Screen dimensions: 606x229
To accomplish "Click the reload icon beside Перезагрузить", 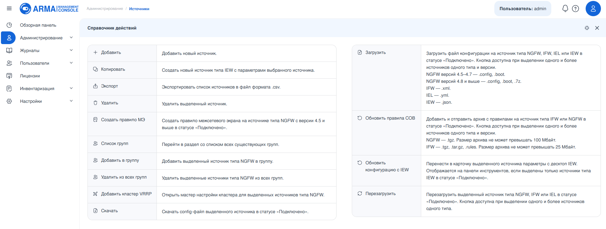I will click(360, 193).
